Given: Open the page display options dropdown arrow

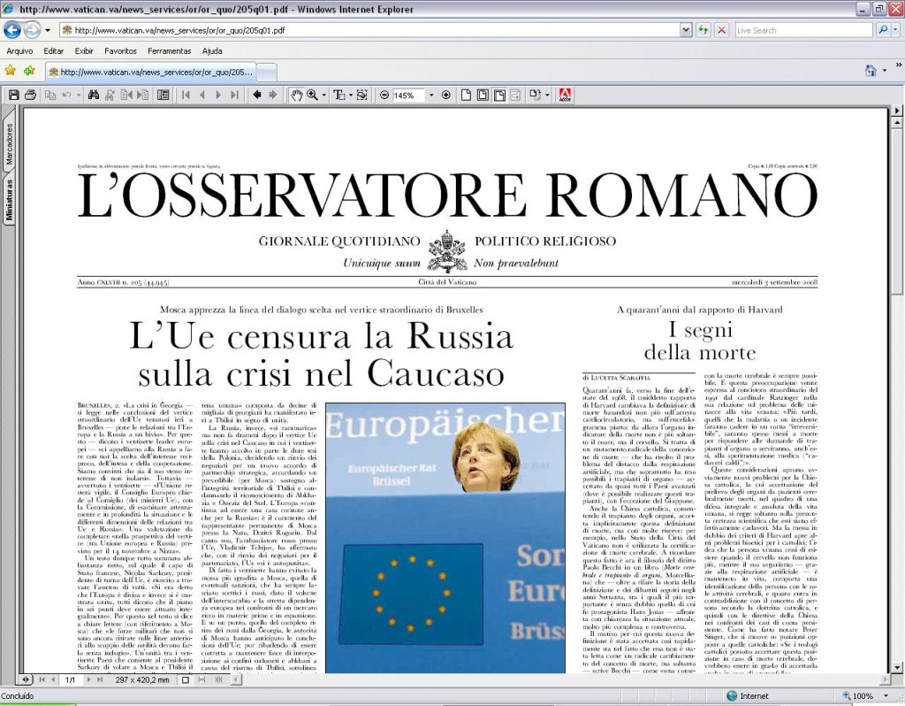Looking at the screenshot, I should [546, 95].
